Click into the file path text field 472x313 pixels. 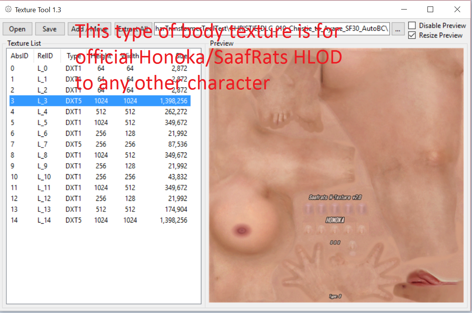pos(272,29)
